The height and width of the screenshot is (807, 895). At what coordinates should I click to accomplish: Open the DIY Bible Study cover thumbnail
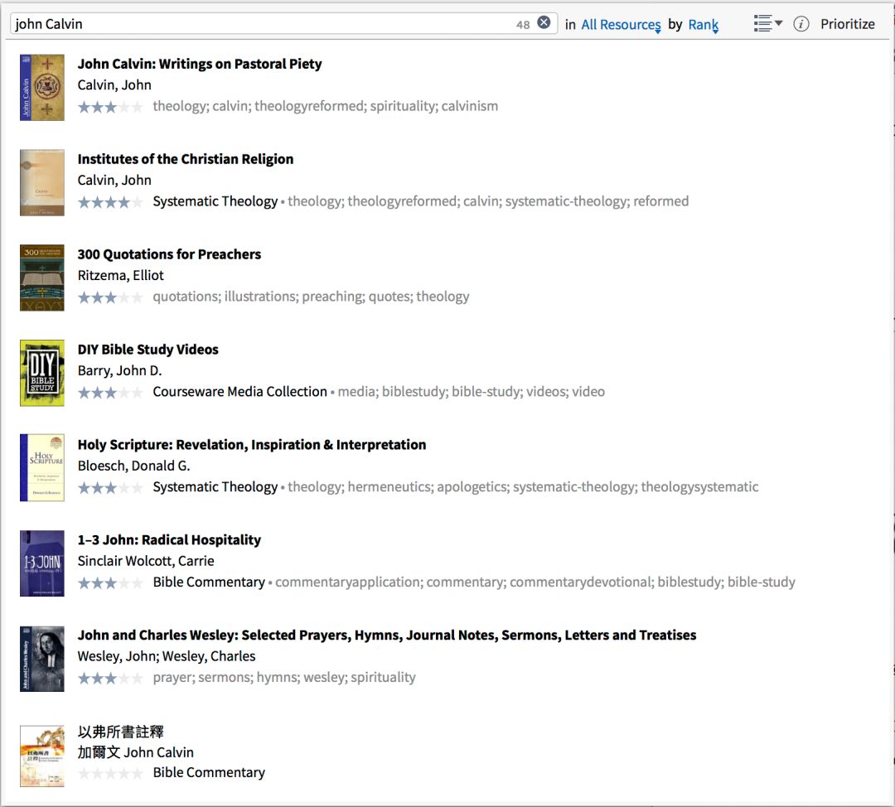[x=41, y=373]
